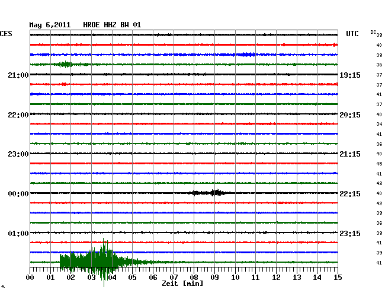Click the "04" minute axis label
Screen dimensions: 385x293
pos(112,278)
